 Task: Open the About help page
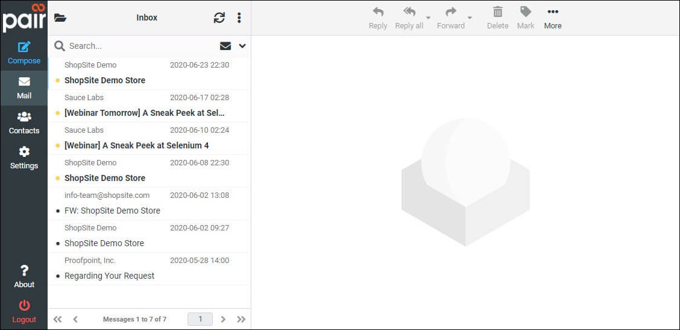24,277
